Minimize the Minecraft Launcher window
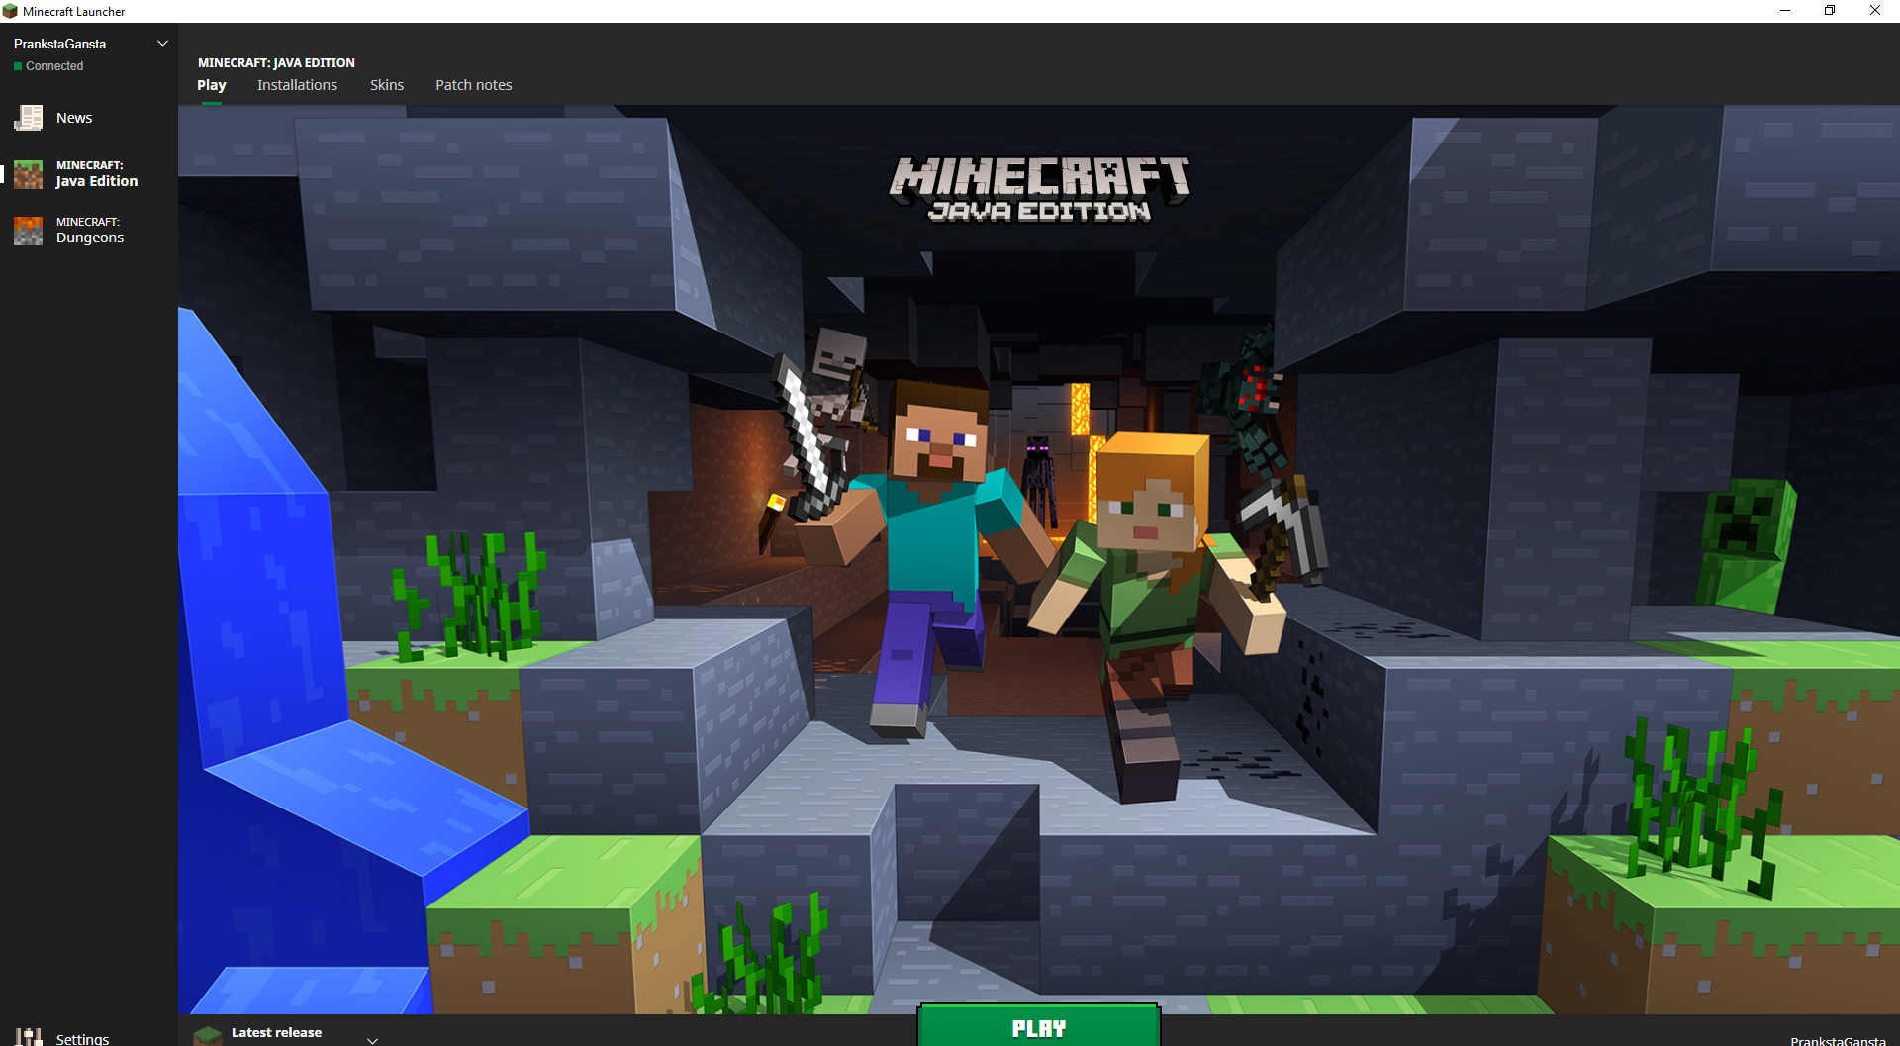1900x1046 pixels. [1785, 11]
